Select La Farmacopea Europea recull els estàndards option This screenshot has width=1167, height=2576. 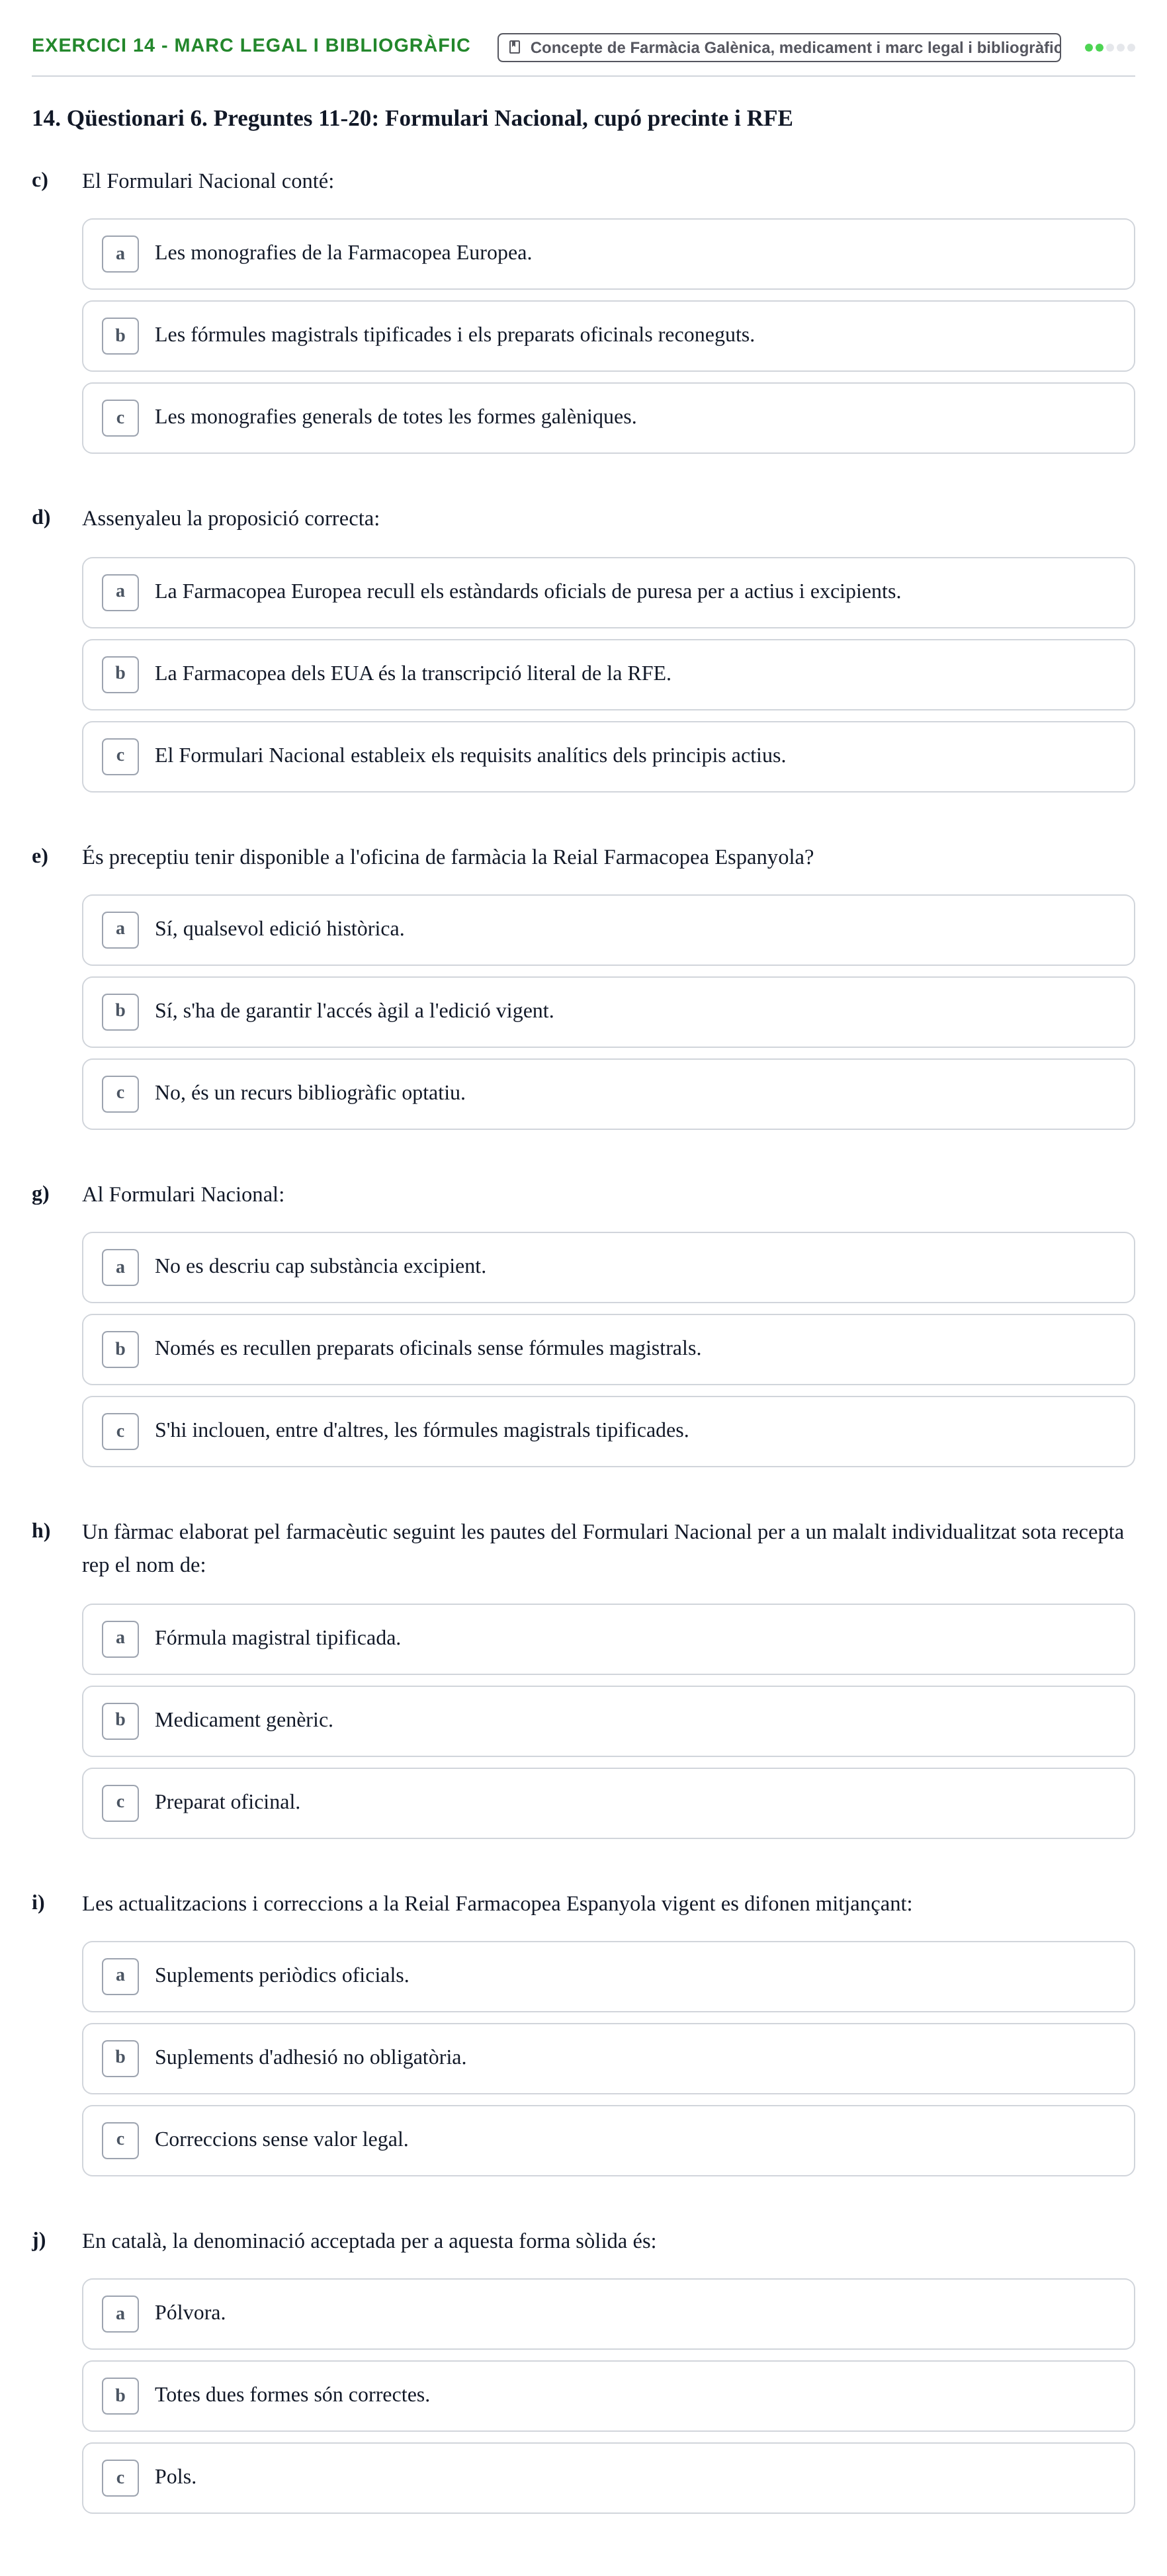[x=608, y=592]
